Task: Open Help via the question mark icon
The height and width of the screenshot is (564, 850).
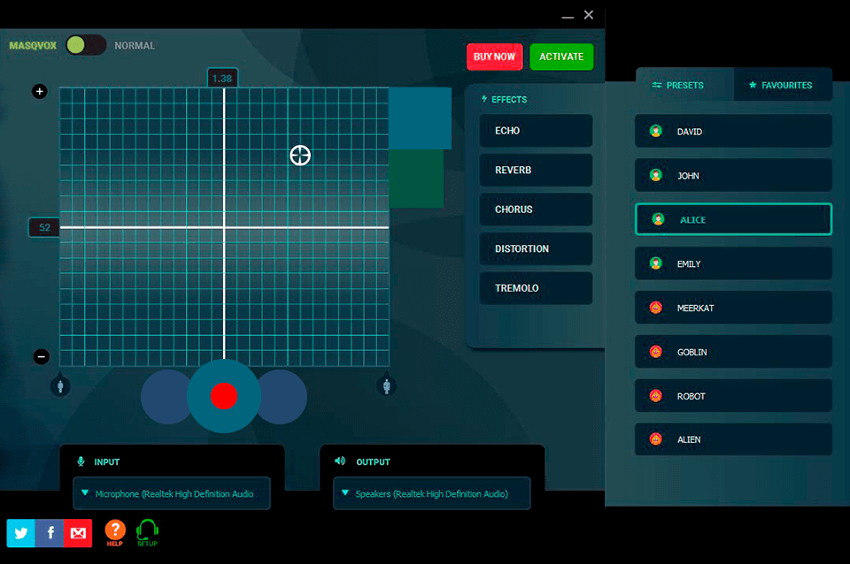Action: click(114, 530)
